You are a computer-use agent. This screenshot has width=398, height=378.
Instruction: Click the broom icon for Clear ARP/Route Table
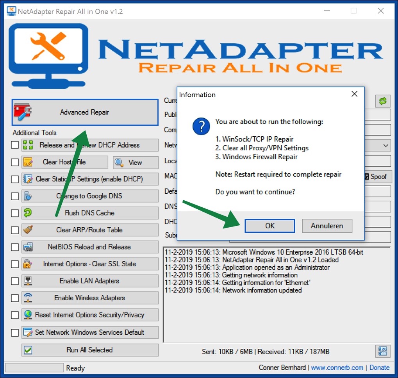point(28,230)
